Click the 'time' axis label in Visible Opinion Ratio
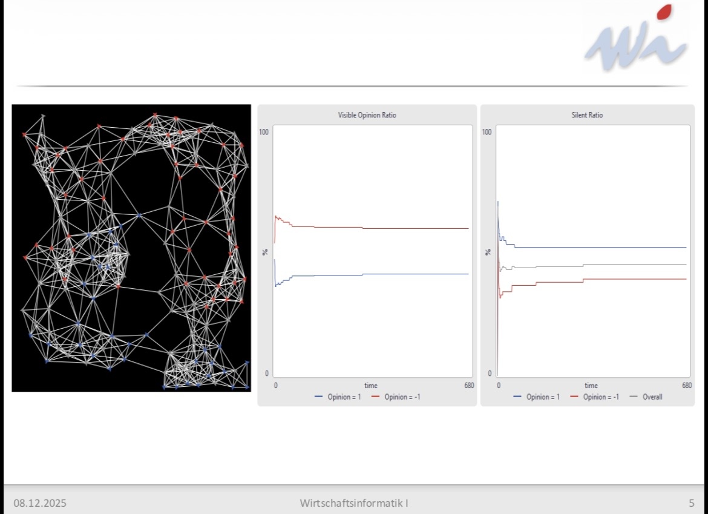Image resolution: width=708 pixels, height=514 pixels. coord(371,386)
